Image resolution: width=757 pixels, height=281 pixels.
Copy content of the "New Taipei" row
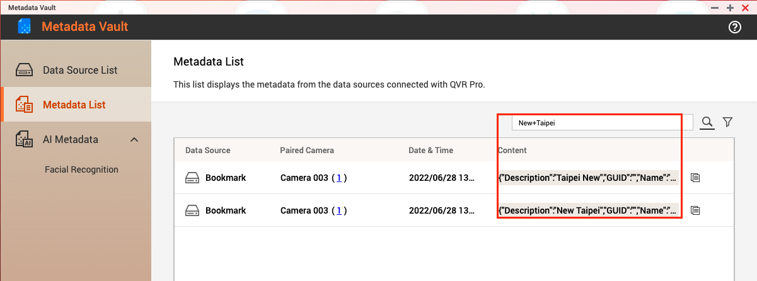(x=695, y=210)
